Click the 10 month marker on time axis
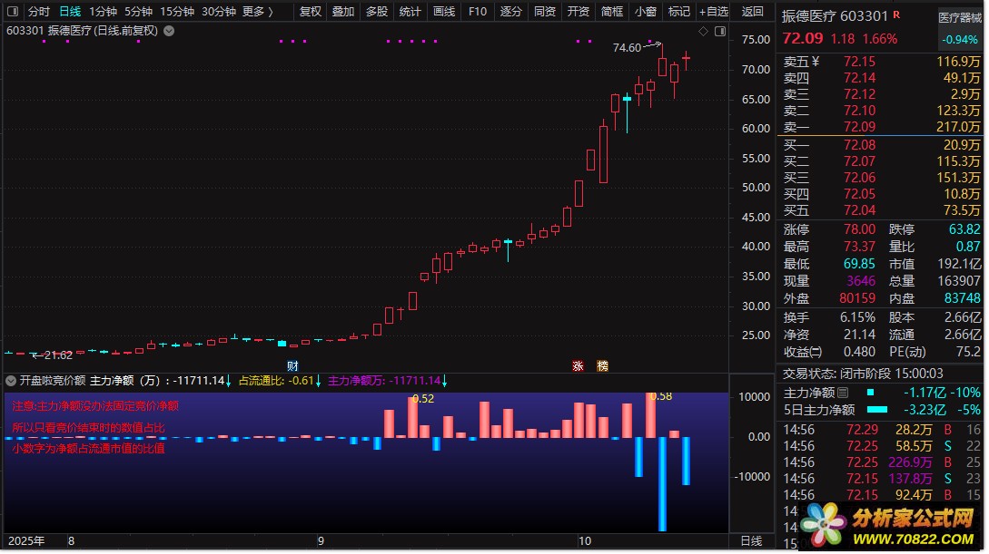Image resolution: width=989 pixels, height=554 pixels. (x=585, y=540)
